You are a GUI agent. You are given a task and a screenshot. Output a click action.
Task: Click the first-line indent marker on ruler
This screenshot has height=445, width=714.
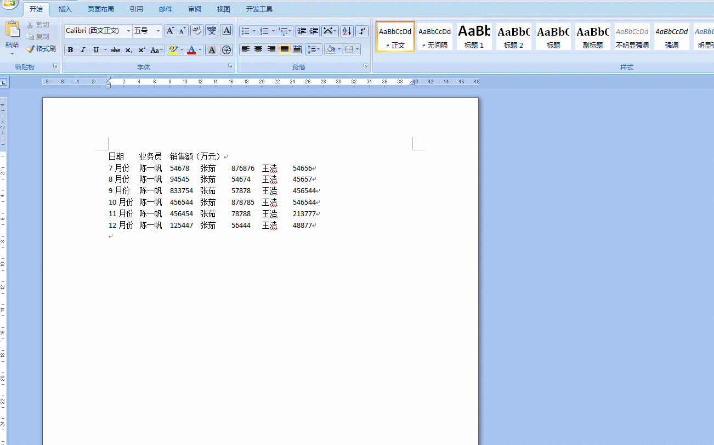tap(108, 80)
